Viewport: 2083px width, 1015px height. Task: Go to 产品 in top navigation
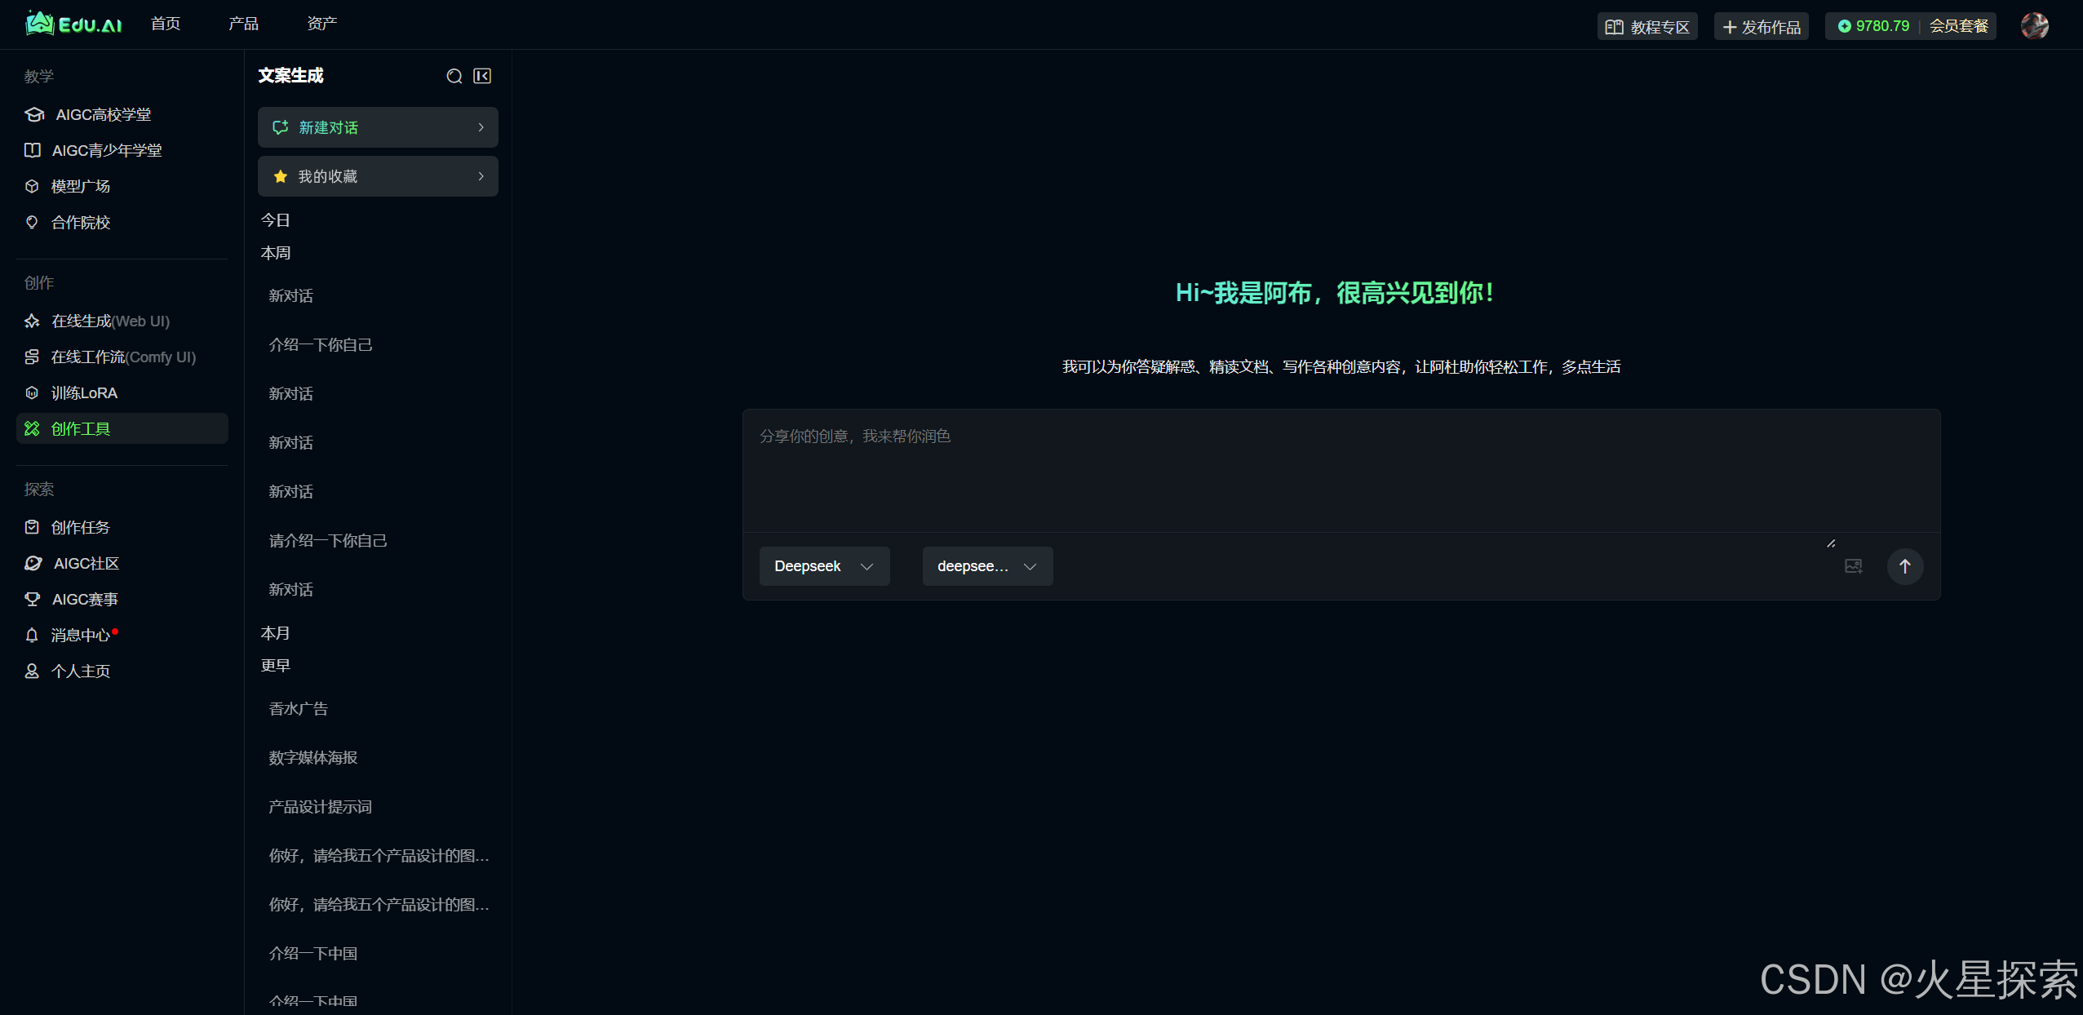[x=243, y=24]
